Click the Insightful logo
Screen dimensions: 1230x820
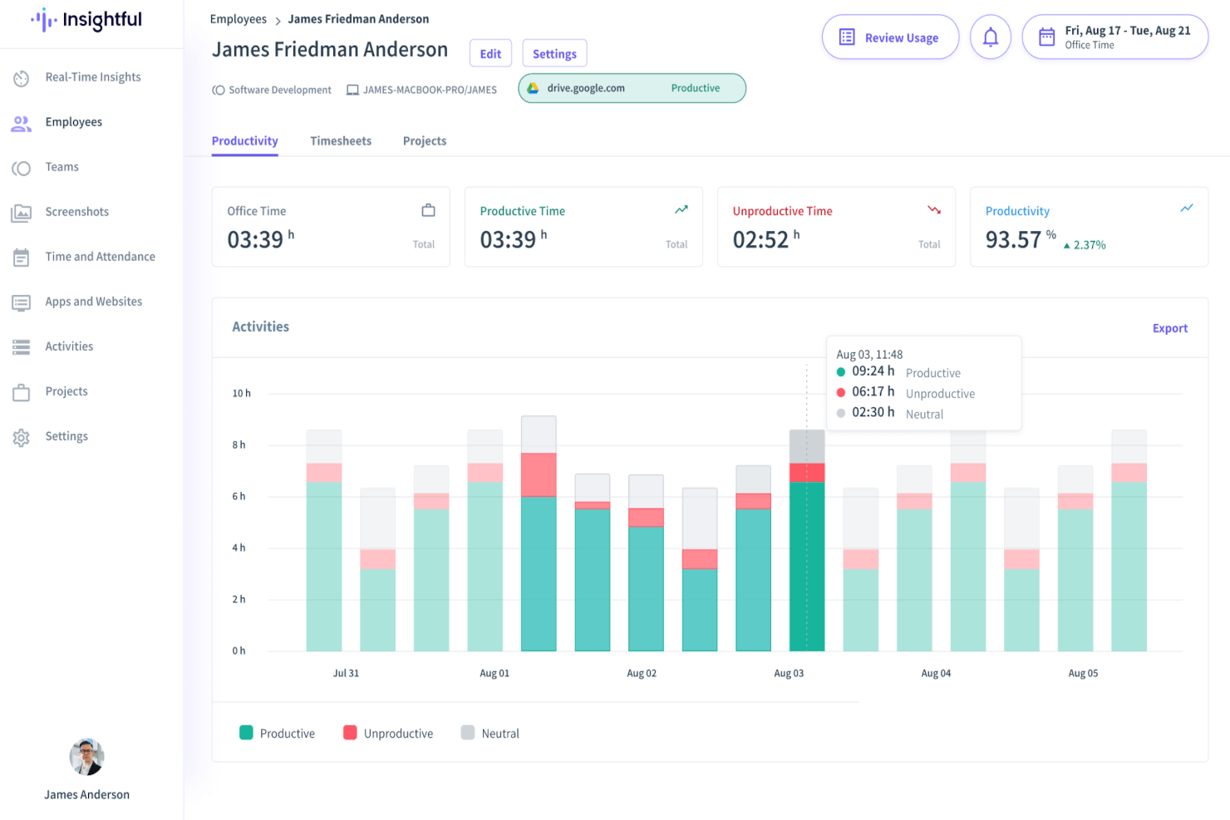pos(86,20)
